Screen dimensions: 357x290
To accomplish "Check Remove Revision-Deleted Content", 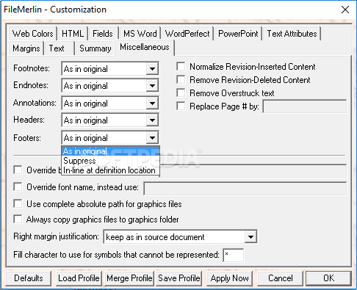I will click(x=181, y=80).
